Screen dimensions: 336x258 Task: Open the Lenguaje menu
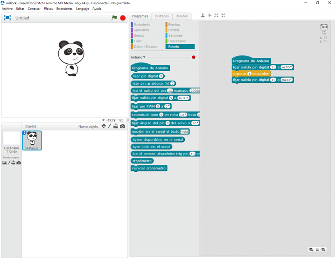82,8
